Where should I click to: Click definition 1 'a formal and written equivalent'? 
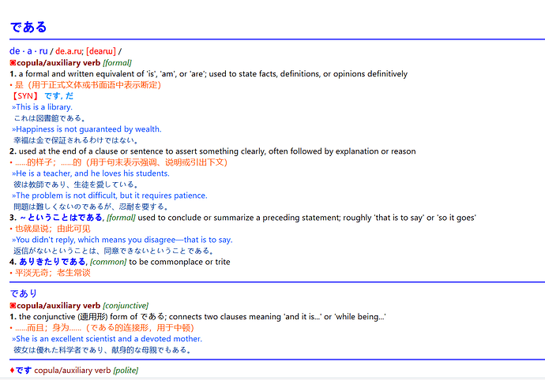point(213,74)
